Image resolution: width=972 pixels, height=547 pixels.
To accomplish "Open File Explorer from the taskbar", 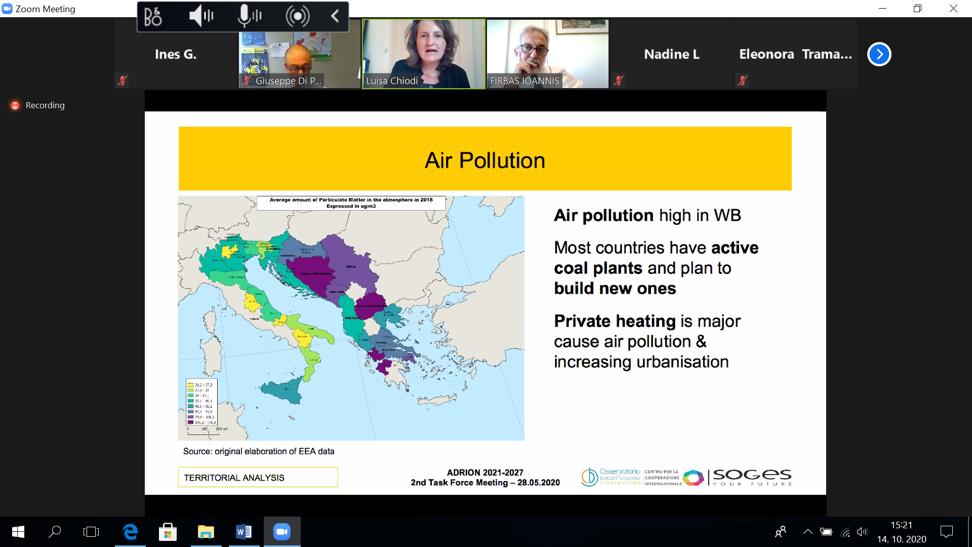I will [206, 532].
